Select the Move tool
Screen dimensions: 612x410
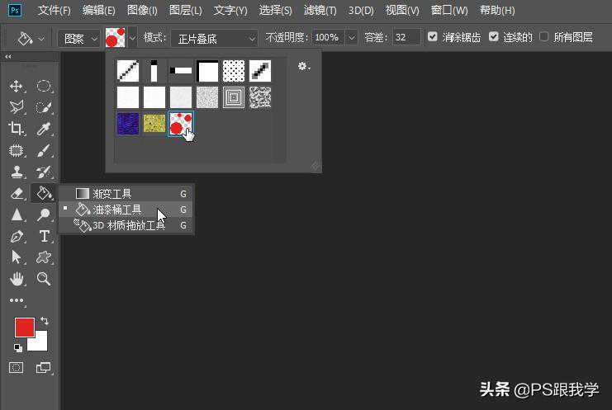16,86
